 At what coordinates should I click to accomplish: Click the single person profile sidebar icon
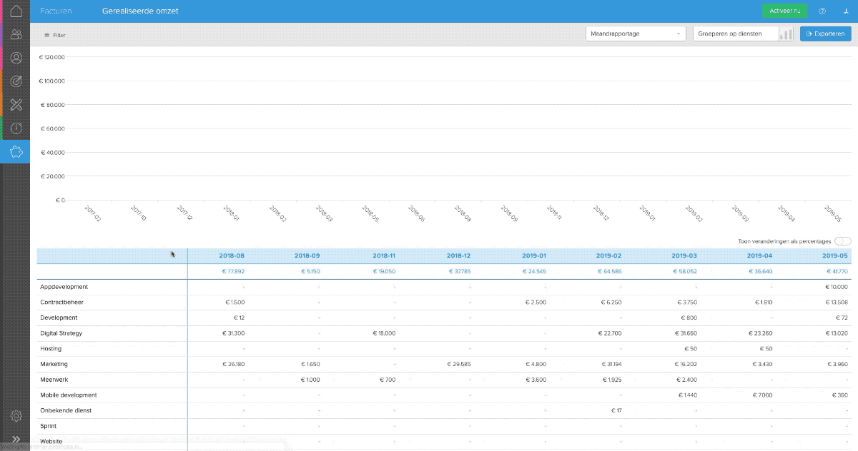[16, 58]
